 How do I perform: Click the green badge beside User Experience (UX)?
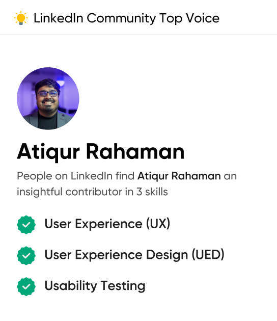click(x=26, y=225)
